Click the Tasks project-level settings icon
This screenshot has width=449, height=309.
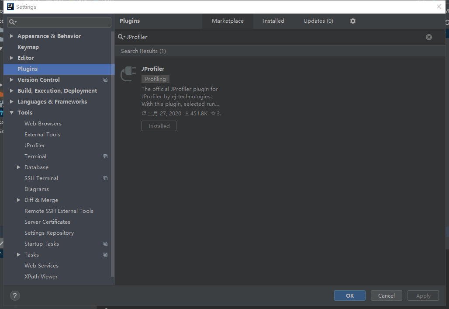pyautogui.click(x=105, y=254)
